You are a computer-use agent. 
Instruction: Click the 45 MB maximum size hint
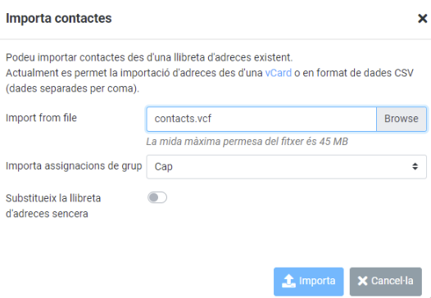[247, 142]
